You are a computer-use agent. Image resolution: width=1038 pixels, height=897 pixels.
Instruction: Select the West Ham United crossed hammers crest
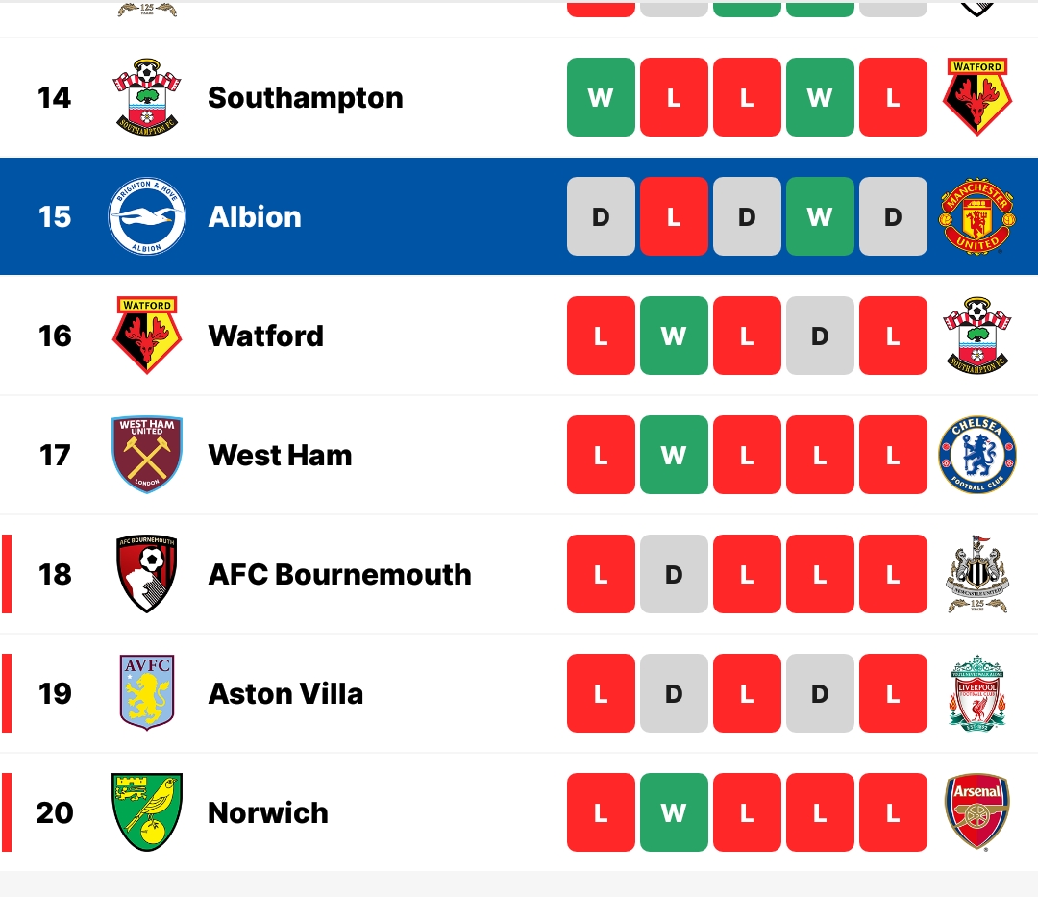pos(147,455)
